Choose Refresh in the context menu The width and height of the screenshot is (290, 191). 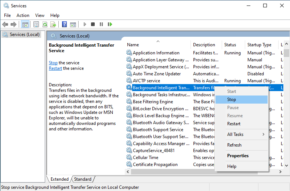pyautogui.click(x=242, y=145)
